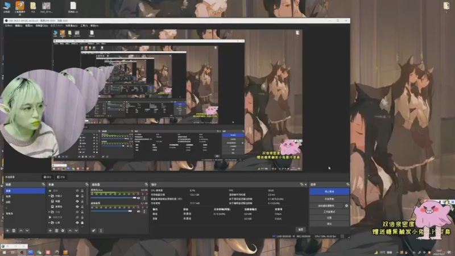The image size is (455, 256).
Task: Remove the selected source with trash icon
Action: pos(56,230)
